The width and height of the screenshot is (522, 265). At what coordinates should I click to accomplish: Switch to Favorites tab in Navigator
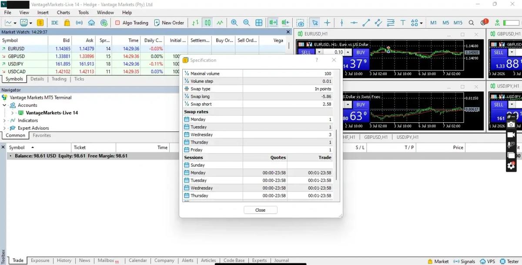pyautogui.click(x=42, y=135)
